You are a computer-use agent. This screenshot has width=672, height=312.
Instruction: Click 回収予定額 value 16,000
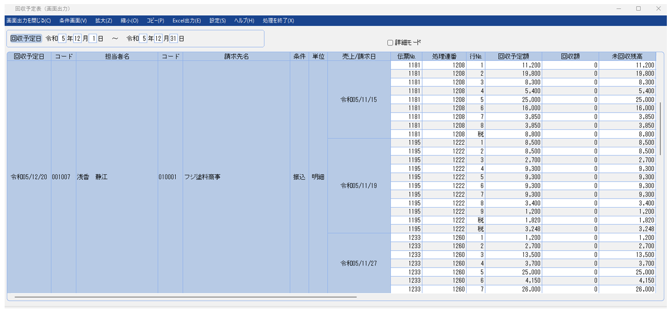(x=513, y=108)
